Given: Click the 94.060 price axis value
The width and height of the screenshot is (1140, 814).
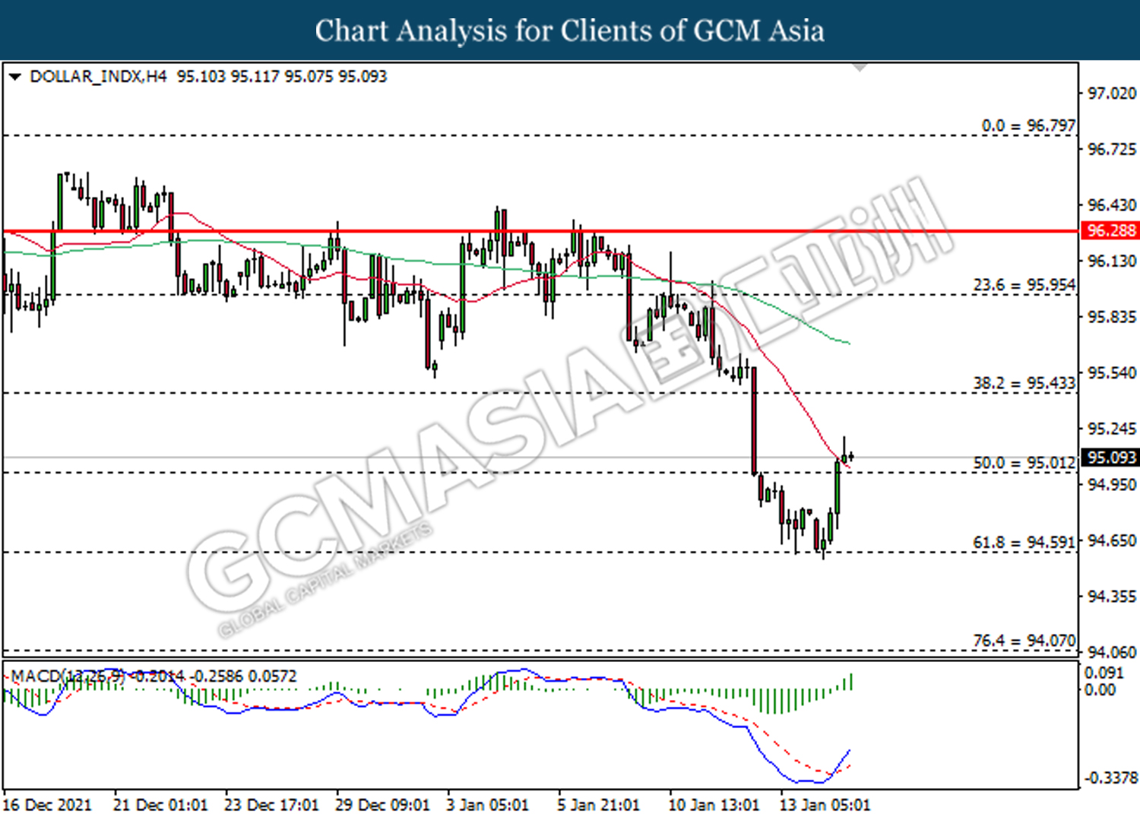Looking at the screenshot, I should (1112, 653).
